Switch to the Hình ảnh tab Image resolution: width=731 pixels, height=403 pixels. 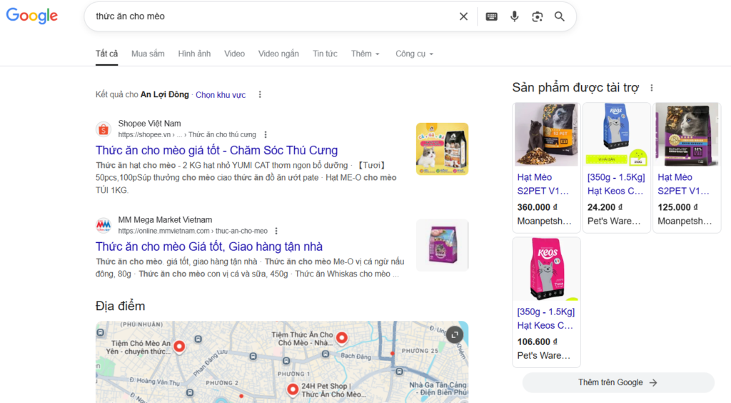coord(194,54)
